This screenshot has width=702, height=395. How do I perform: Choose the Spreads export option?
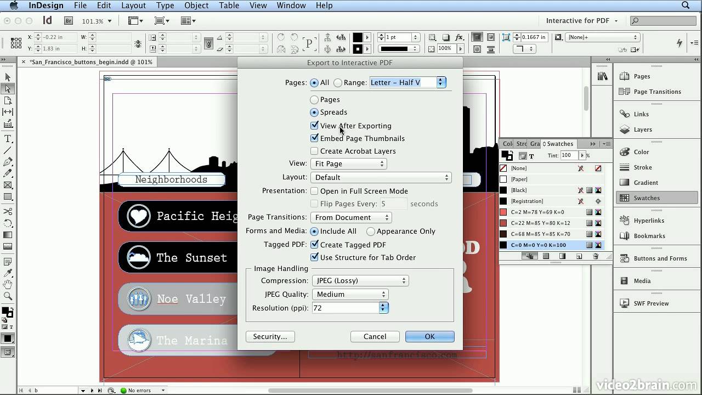click(x=314, y=112)
